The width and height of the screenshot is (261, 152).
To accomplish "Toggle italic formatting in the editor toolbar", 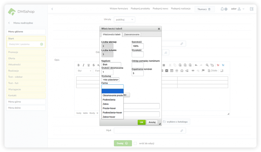I will click(x=84, y=65).
